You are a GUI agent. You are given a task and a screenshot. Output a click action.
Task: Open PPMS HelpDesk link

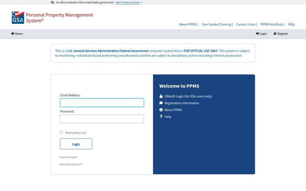pyautogui.click(x=272, y=24)
